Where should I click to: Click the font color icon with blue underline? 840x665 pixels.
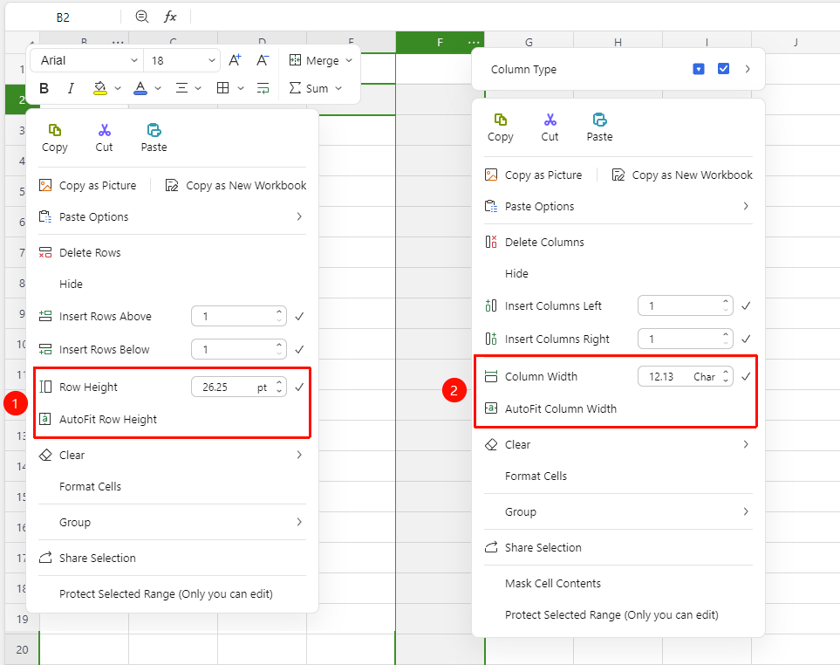coord(140,88)
